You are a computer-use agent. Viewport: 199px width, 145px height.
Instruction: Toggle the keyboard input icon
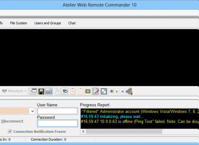tap(49, 91)
